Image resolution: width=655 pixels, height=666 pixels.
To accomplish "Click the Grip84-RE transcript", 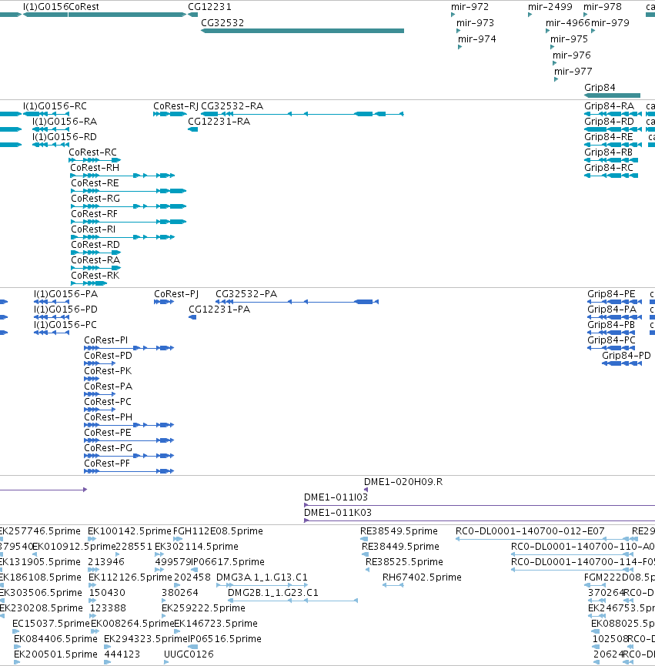I will click(x=613, y=145).
